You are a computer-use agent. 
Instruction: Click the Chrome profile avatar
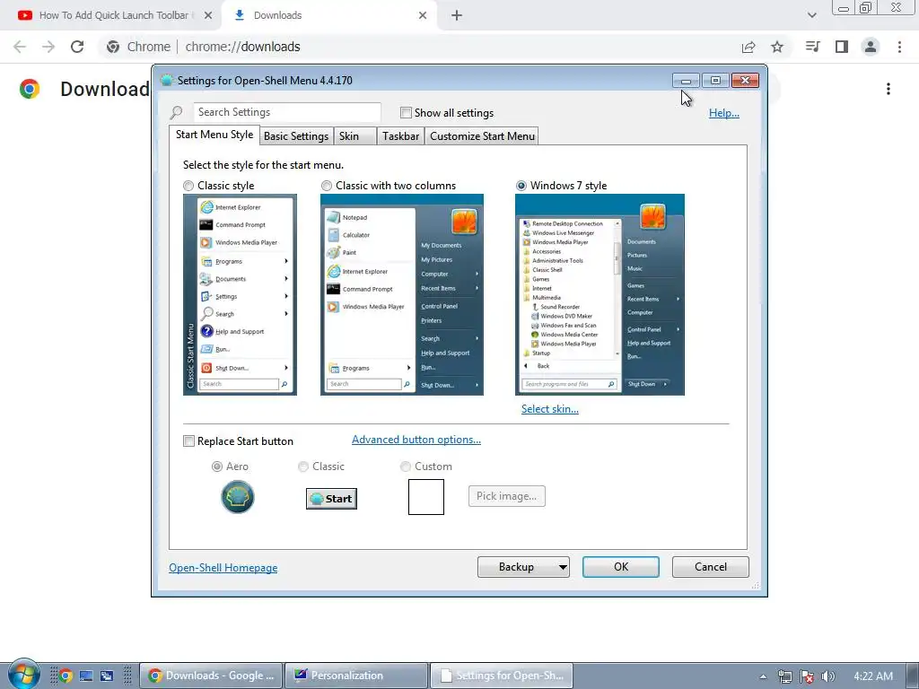coord(871,47)
